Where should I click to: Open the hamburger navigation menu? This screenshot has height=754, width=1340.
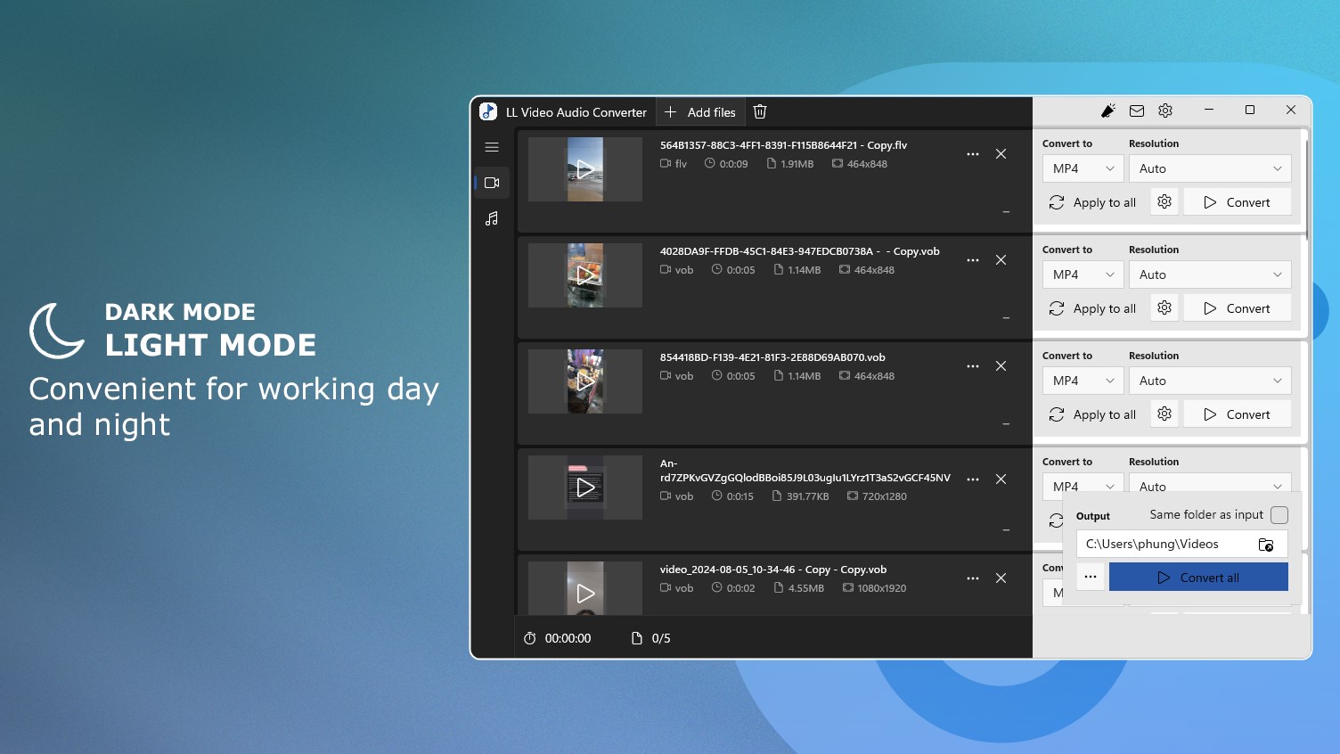(x=492, y=147)
